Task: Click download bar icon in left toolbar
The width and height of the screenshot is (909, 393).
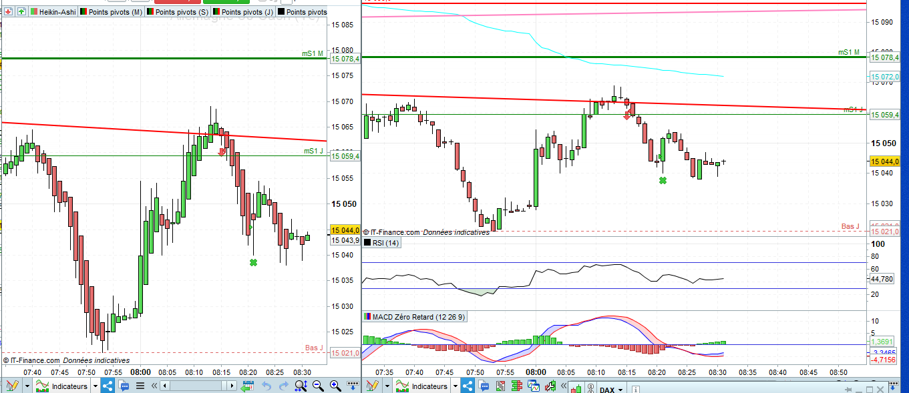Action: click(x=353, y=385)
